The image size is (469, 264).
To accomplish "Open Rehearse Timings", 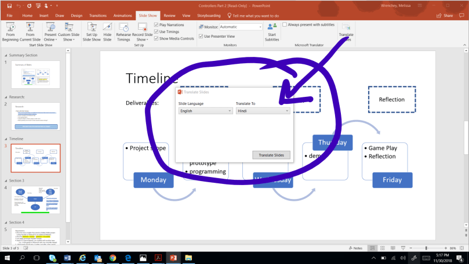I will [x=123, y=31].
